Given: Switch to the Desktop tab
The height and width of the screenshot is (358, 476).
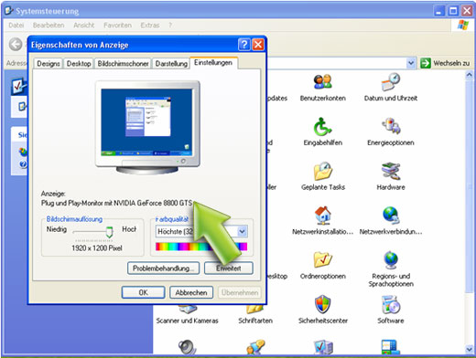Looking at the screenshot, I should coord(79,64).
